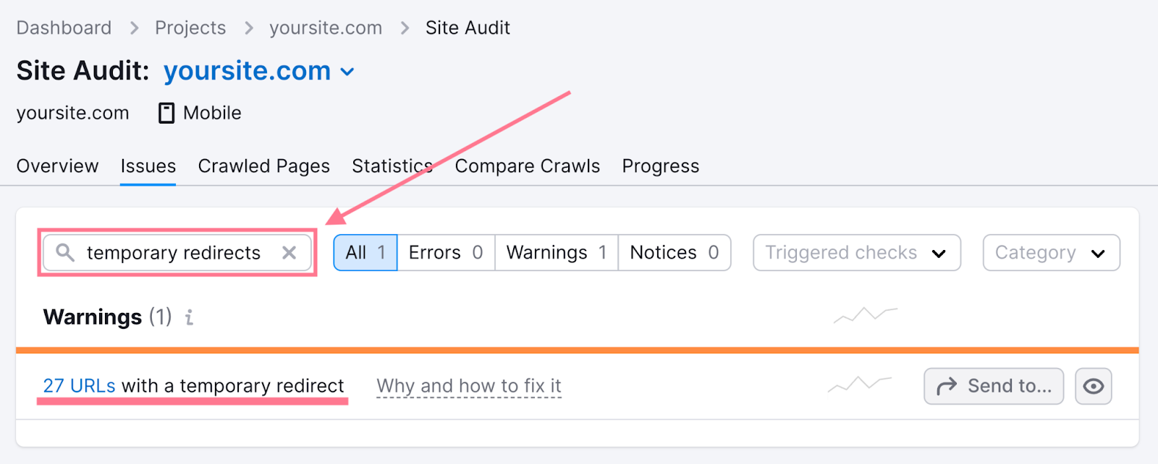This screenshot has width=1158, height=464.
Task: Click the magnifying glass search icon
Action: (65, 252)
